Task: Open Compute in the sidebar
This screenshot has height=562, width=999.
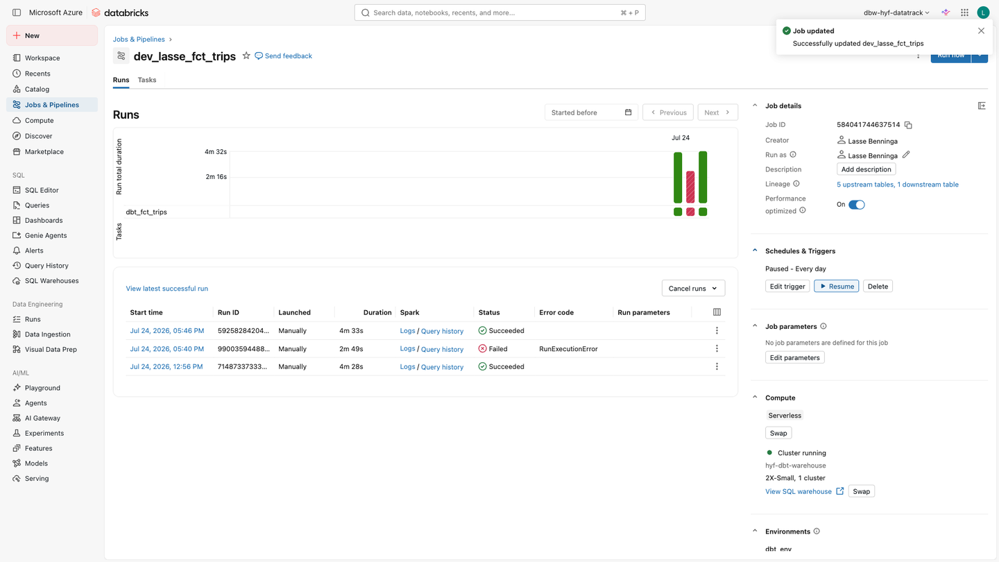Action: 52,121
